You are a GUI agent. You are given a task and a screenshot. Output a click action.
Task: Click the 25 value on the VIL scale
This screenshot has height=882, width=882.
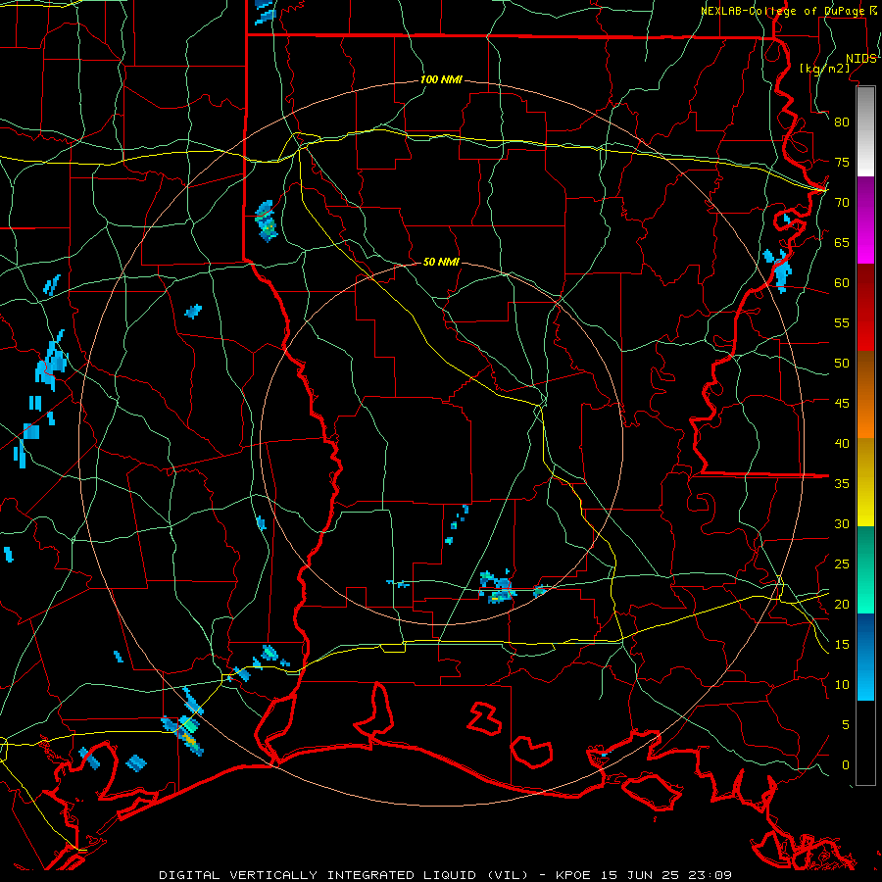coord(842,564)
